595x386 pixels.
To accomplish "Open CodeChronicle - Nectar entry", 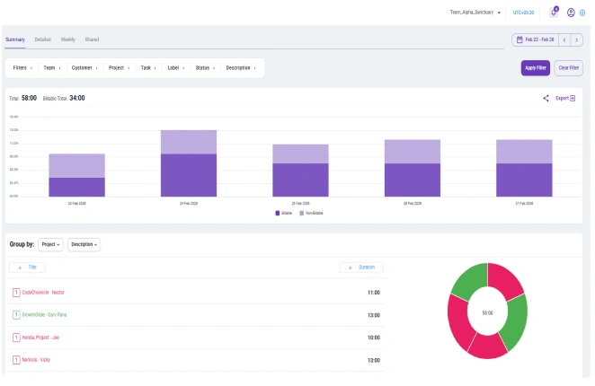I will tap(43, 293).
